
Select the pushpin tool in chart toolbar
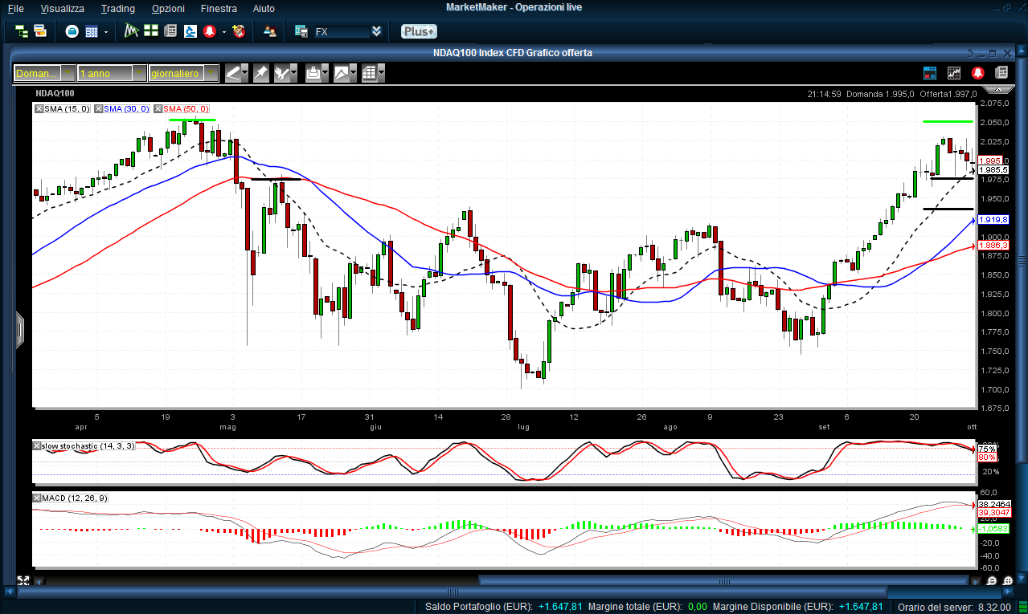click(x=260, y=73)
